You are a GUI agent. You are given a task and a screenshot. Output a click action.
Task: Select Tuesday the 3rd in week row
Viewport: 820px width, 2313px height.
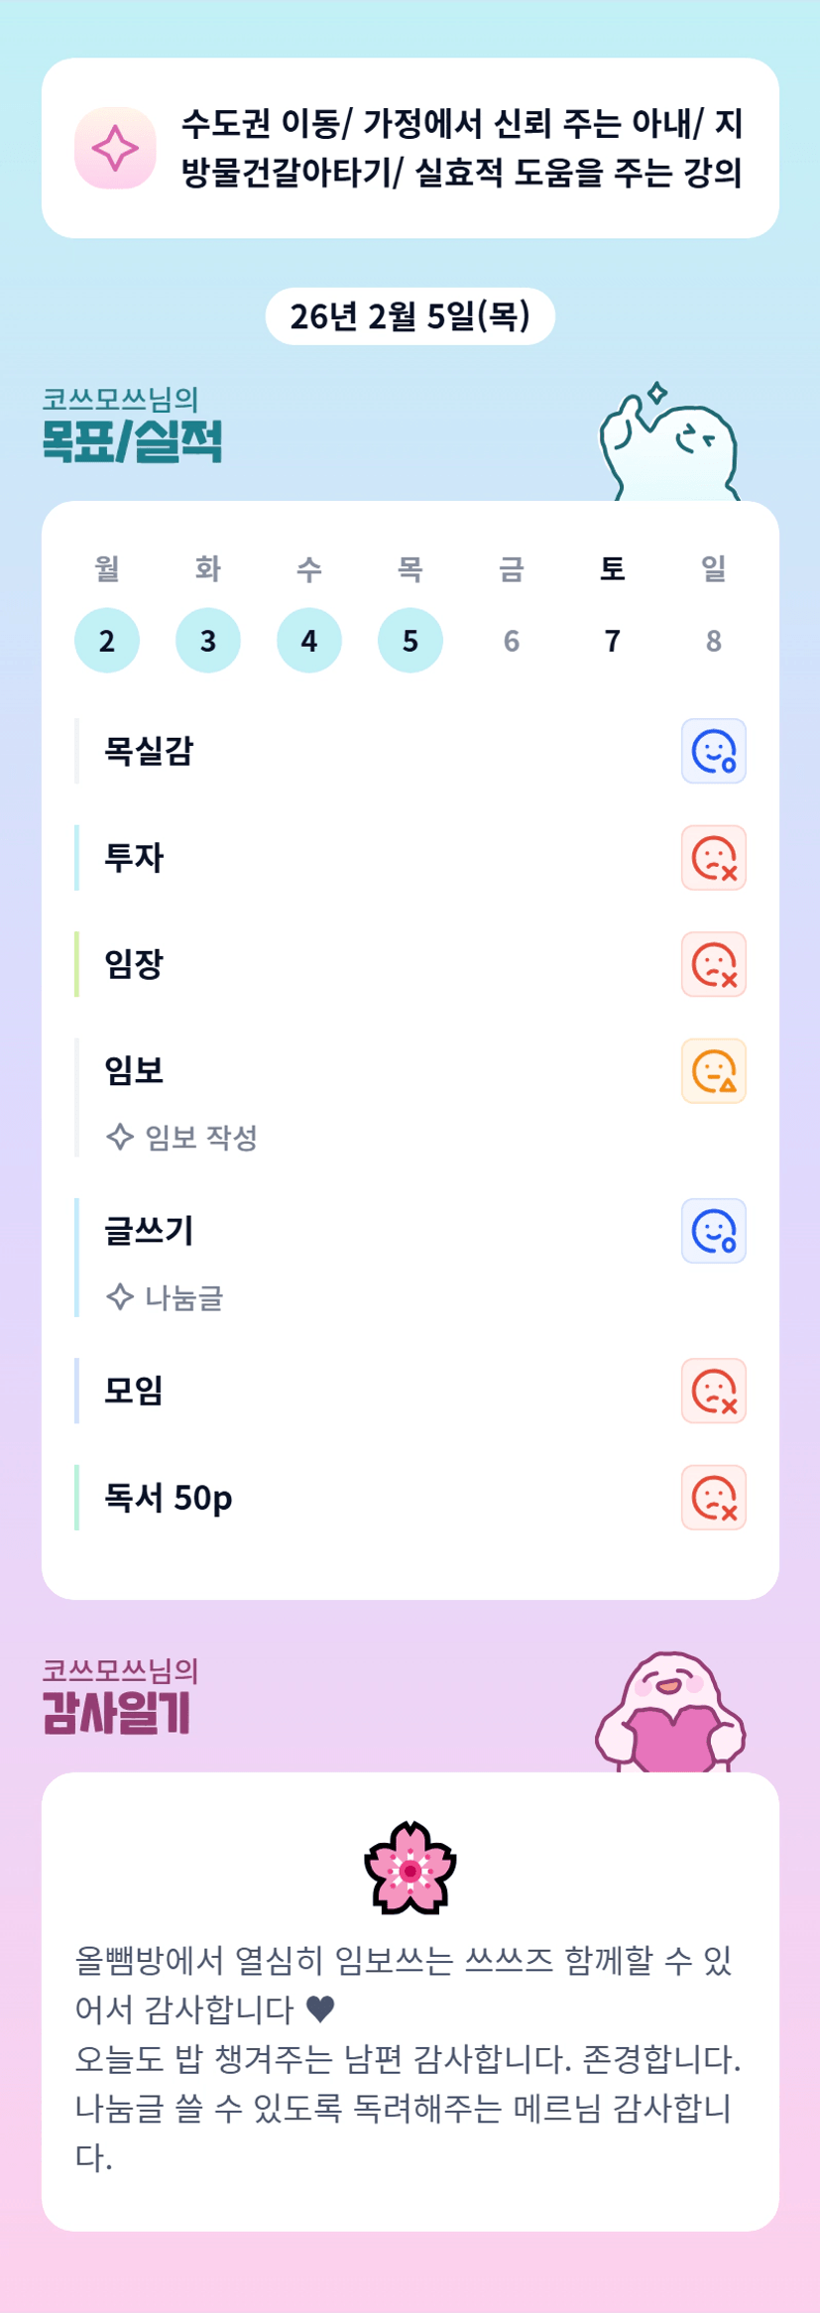pyautogui.click(x=208, y=641)
